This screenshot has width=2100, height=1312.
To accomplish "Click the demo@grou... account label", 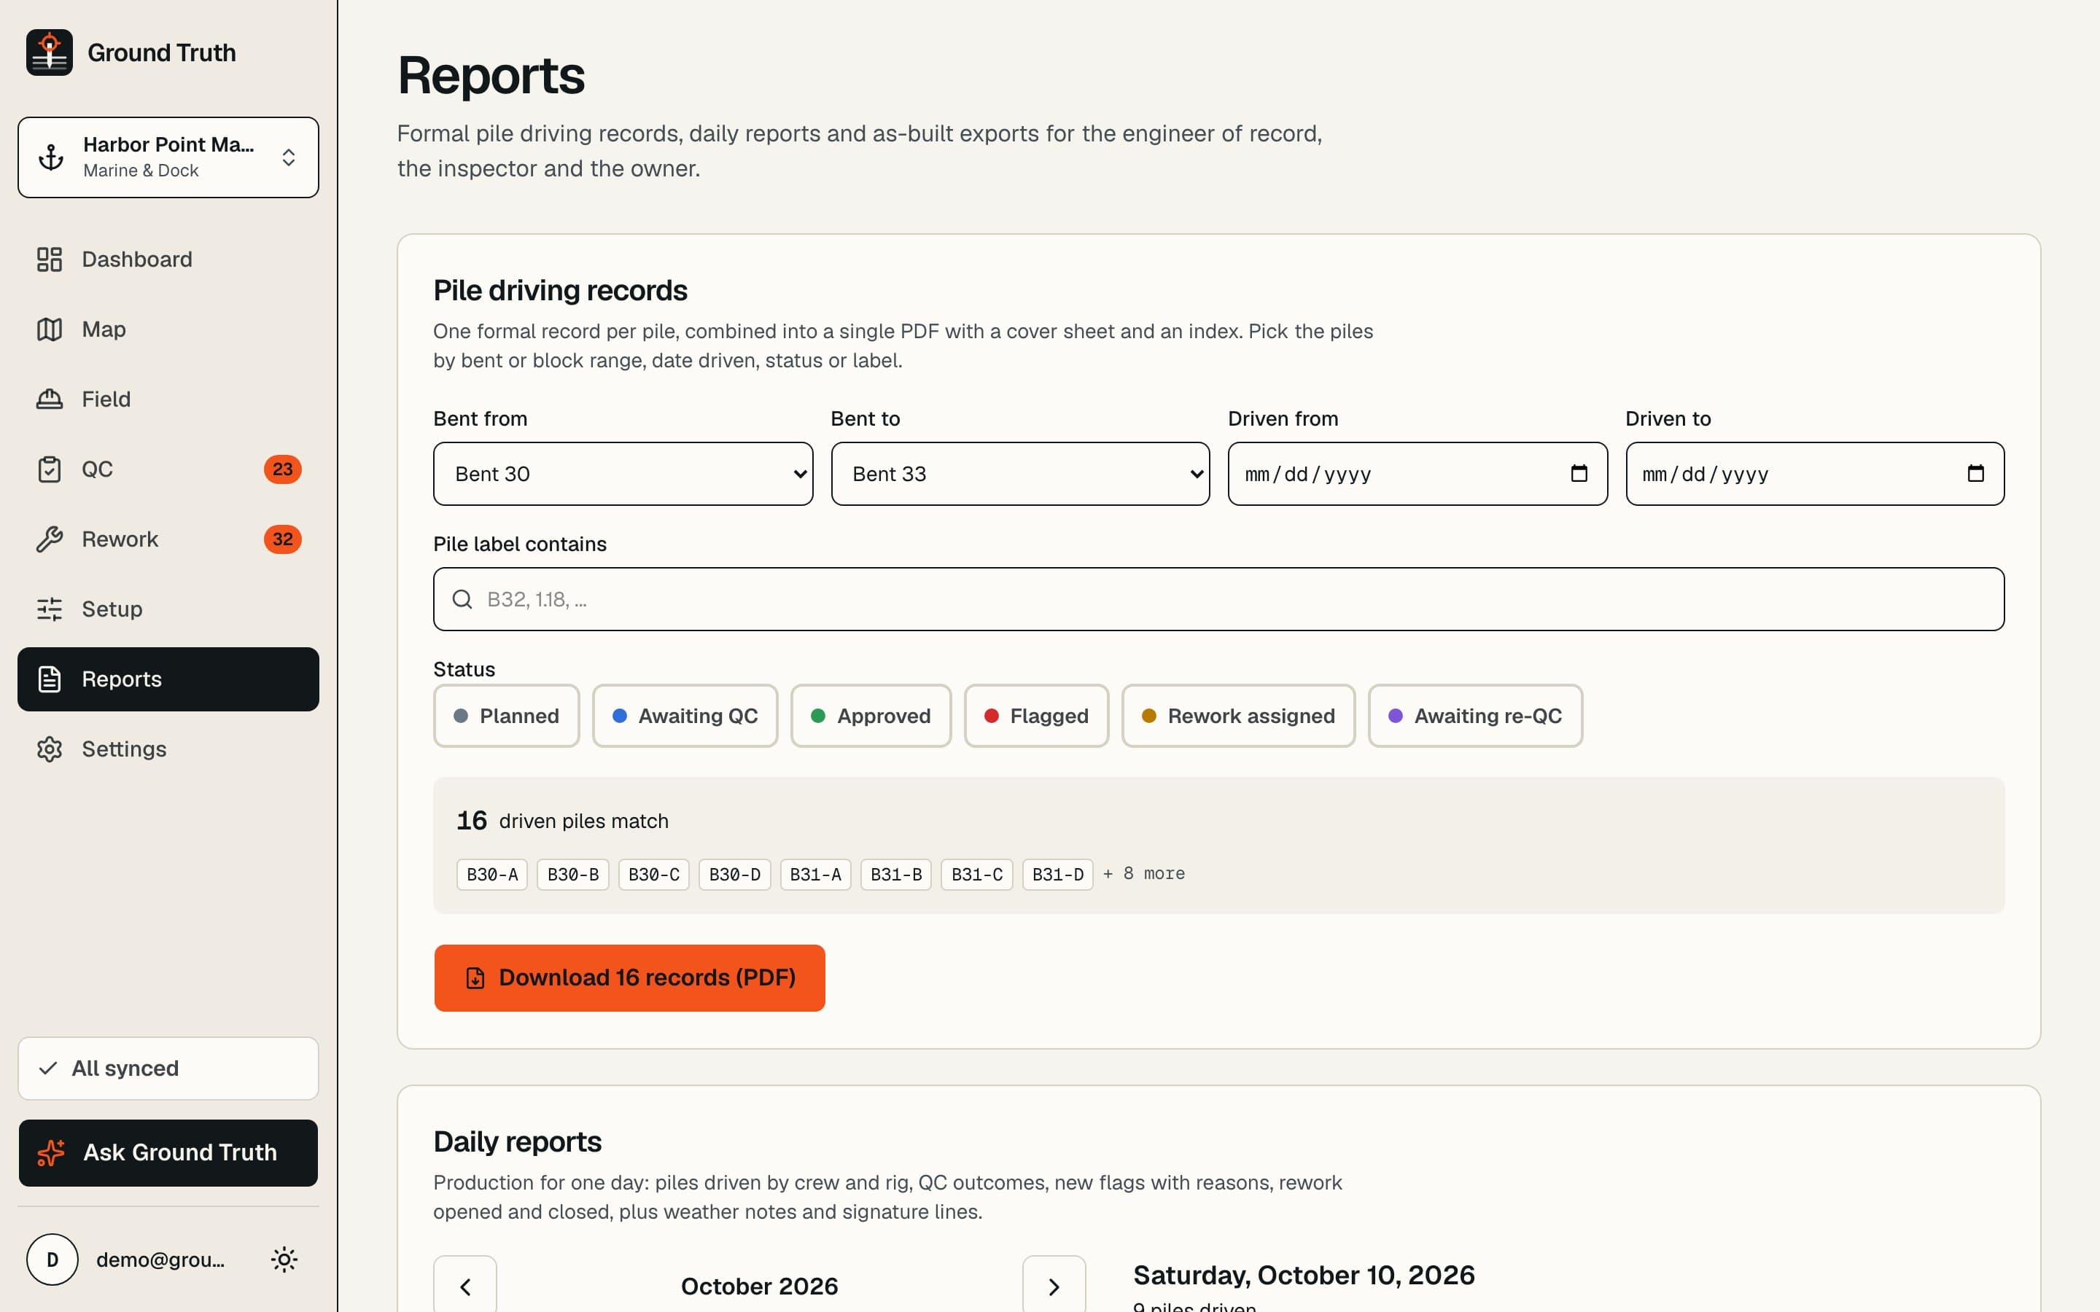I will pyautogui.click(x=160, y=1260).
